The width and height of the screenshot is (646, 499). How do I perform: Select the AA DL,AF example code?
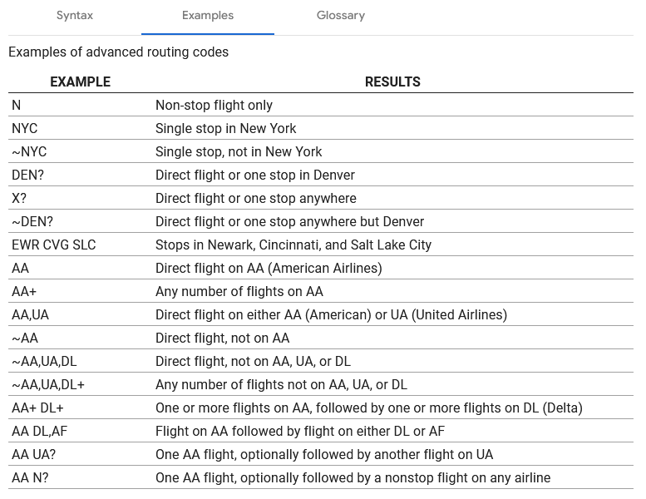pyautogui.click(x=40, y=431)
